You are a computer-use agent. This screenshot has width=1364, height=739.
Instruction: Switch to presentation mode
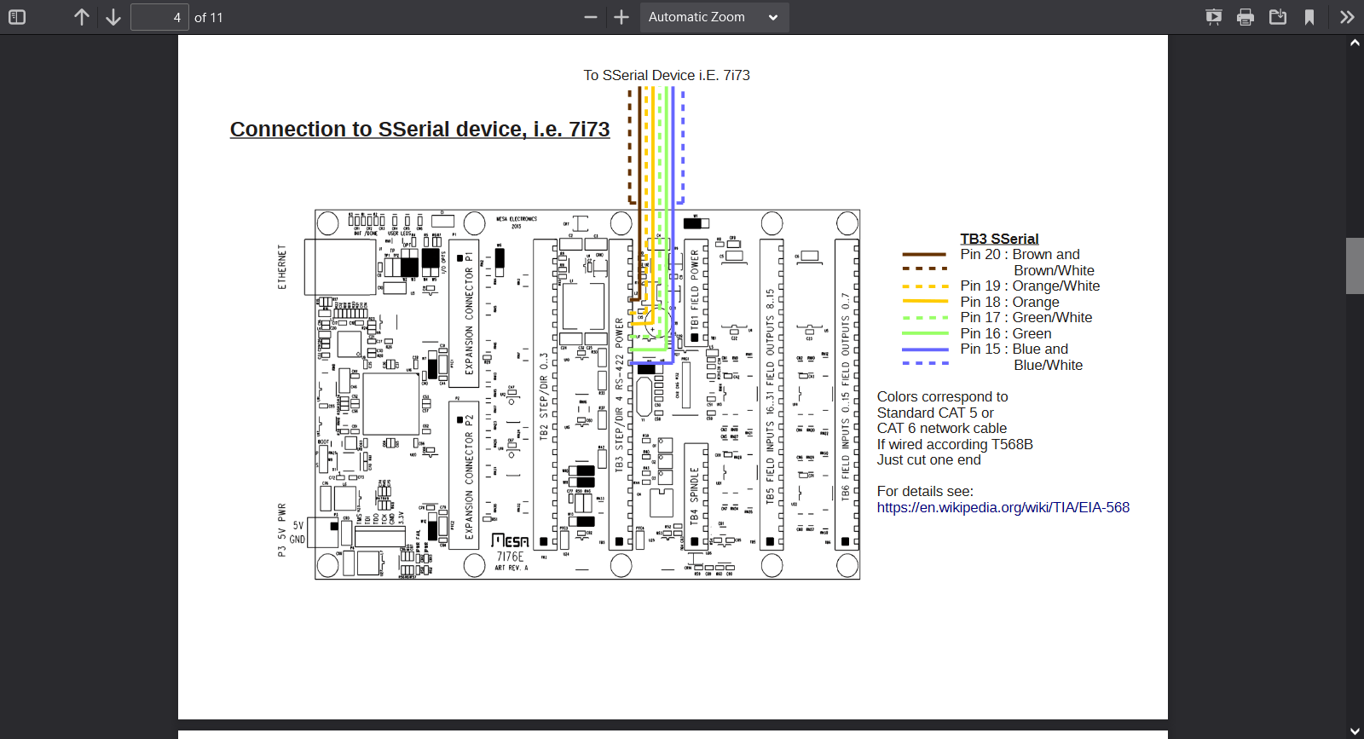1214,17
